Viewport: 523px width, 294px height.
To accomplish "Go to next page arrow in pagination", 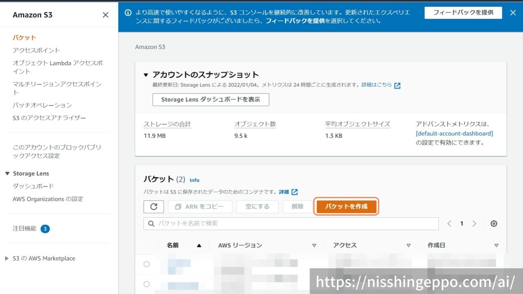I will pos(474,224).
